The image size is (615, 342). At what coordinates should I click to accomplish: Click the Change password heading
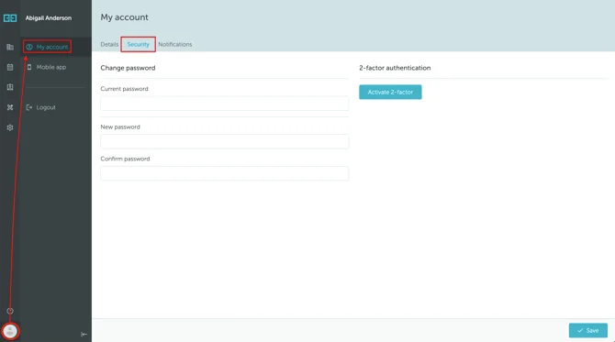click(x=128, y=68)
